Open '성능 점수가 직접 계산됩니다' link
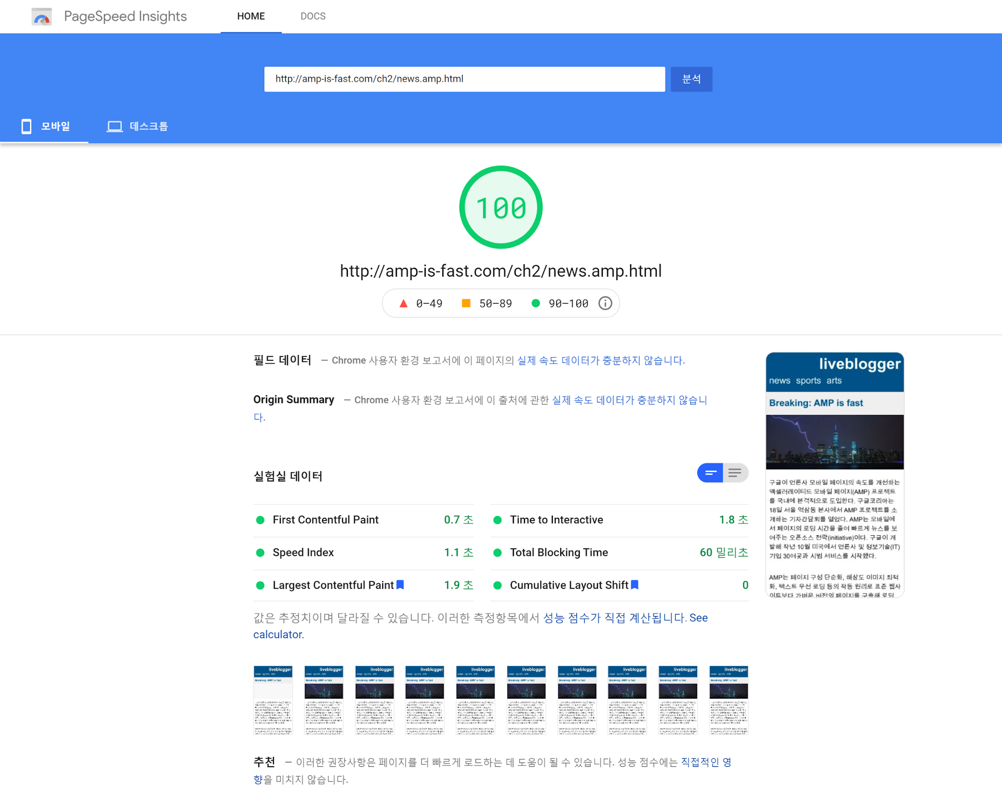 614,618
